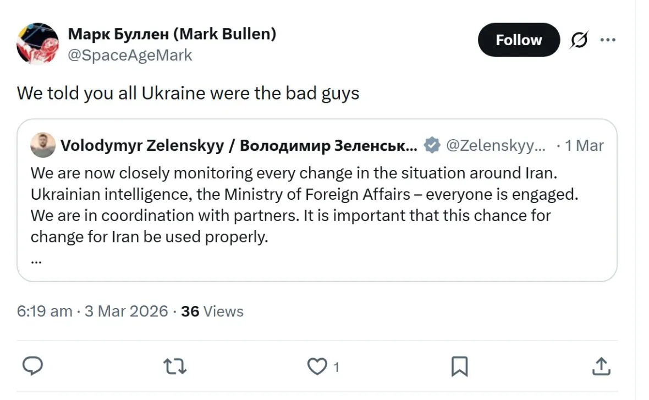Open replies with the comment bubble icon
Screen dimensions: 649x400
(32, 366)
